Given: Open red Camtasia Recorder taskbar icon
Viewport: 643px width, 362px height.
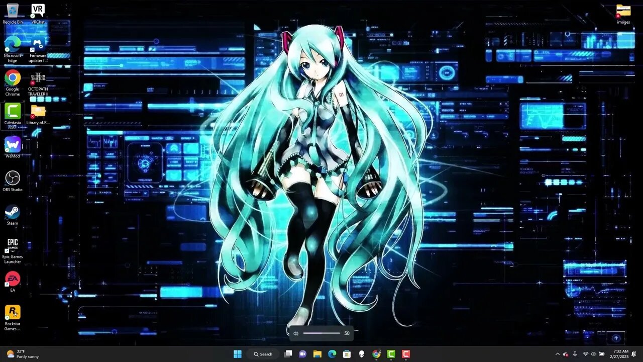Looking at the screenshot, I should coord(406,354).
